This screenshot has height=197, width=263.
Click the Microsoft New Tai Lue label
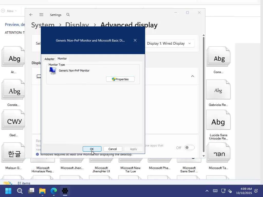coord(130,170)
